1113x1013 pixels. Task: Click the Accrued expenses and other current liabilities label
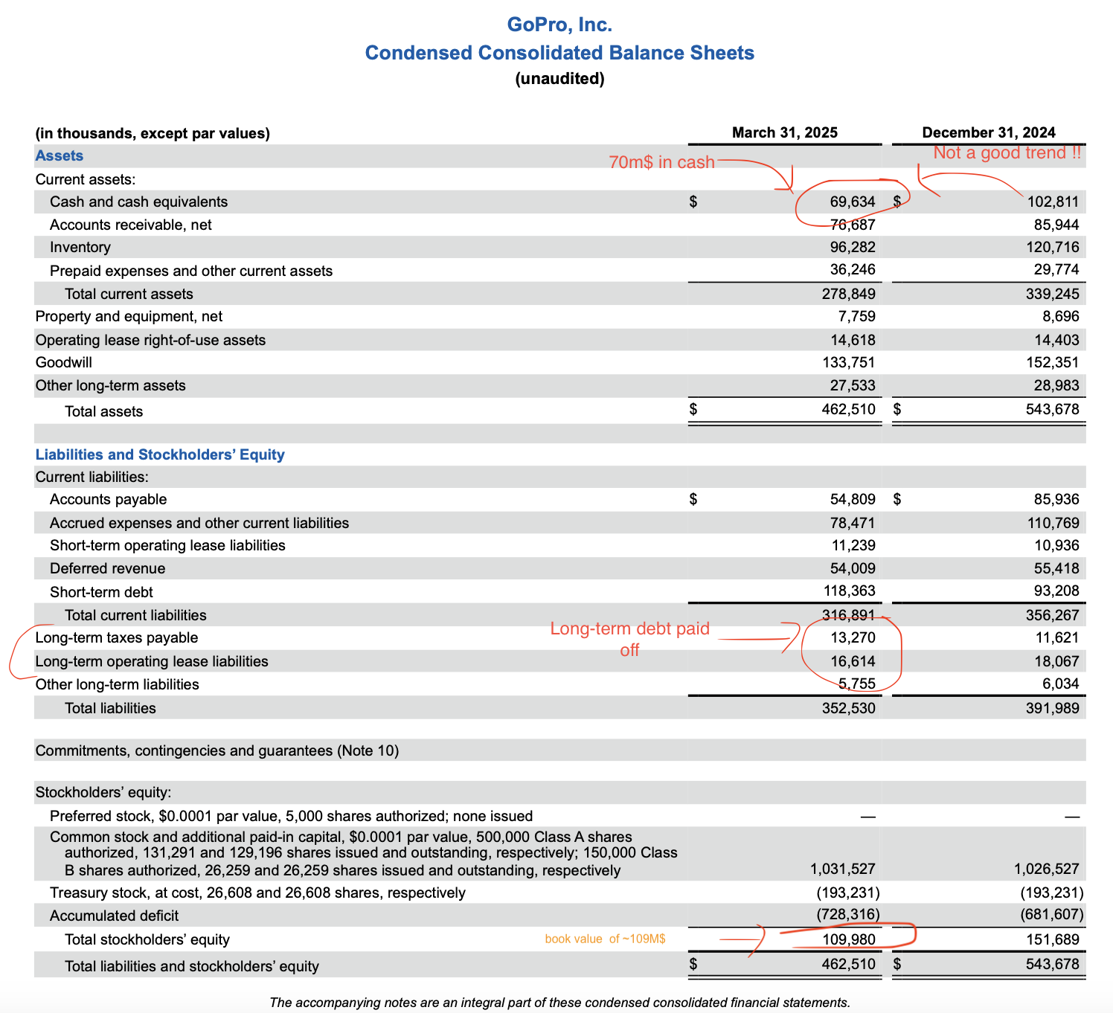tap(199, 523)
